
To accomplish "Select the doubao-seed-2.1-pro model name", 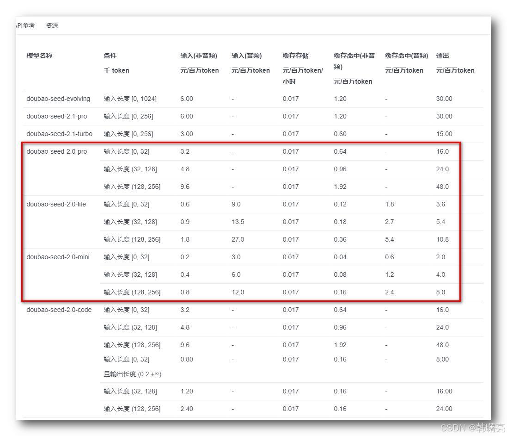I will [56, 116].
